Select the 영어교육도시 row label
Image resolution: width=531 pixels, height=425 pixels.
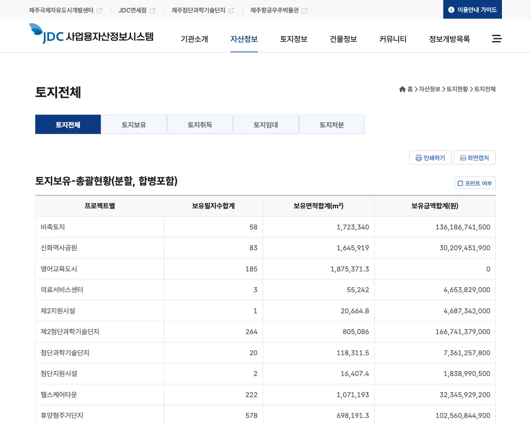click(x=59, y=269)
